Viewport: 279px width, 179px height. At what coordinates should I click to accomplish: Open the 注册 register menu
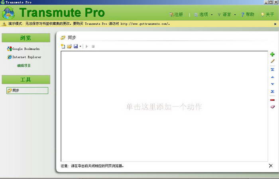[x=176, y=14]
